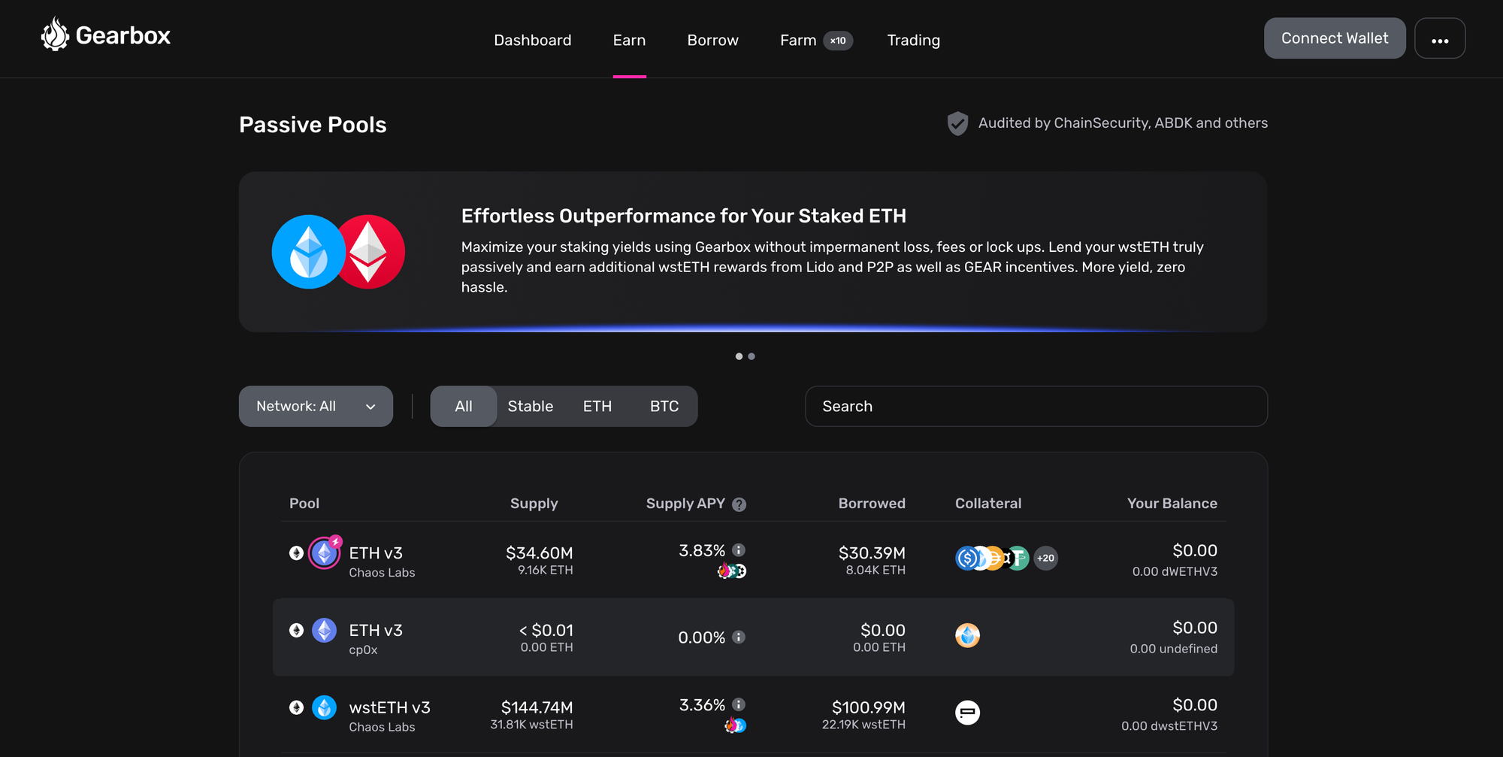The image size is (1503, 757).
Task: Switch to second banner slide dot
Action: point(751,356)
